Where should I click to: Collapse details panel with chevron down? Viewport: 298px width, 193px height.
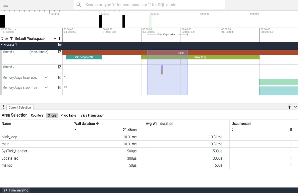click(295, 107)
